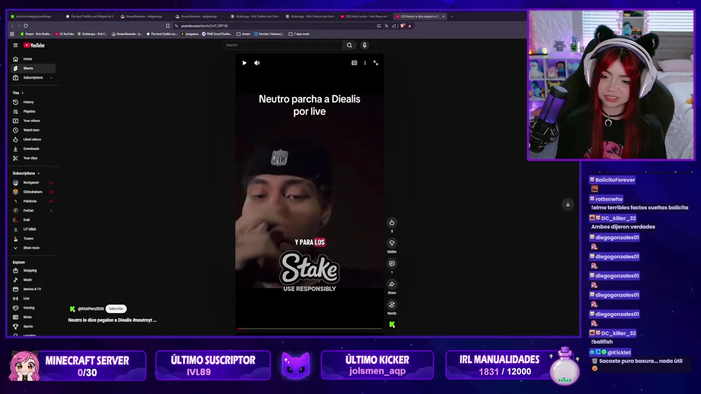The image size is (701, 394).
Task: Open Liked videos list
Action: point(32,140)
